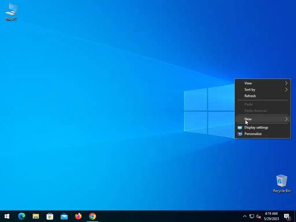Image resolution: width=296 pixels, height=222 pixels.
Task: Click the arrow beside New
Action: 286,119
